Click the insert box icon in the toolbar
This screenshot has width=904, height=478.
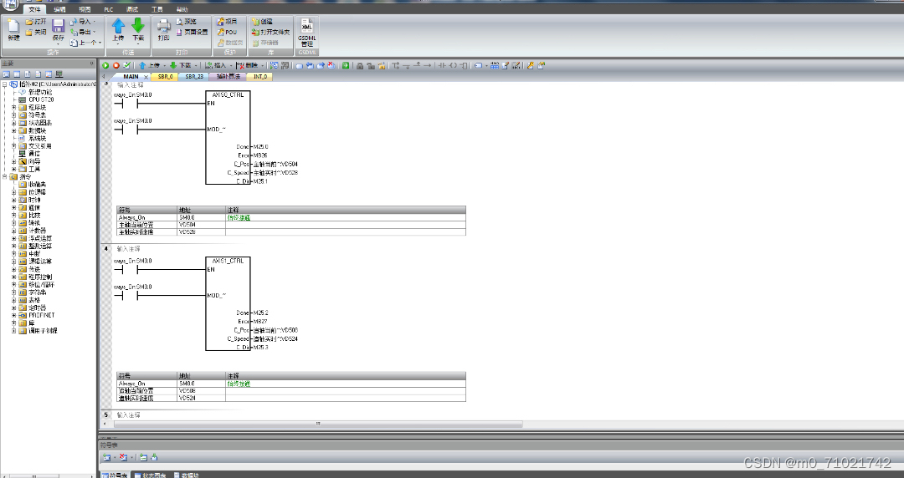[x=463, y=66]
